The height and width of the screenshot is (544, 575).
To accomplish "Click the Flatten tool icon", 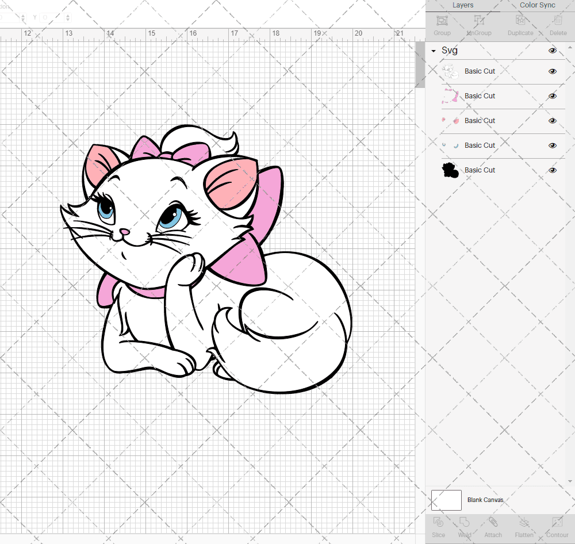I will (x=524, y=522).
